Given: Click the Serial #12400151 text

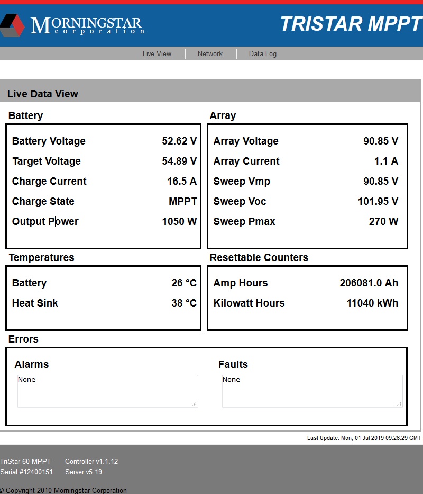Looking at the screenshot, I should [26, 472].
